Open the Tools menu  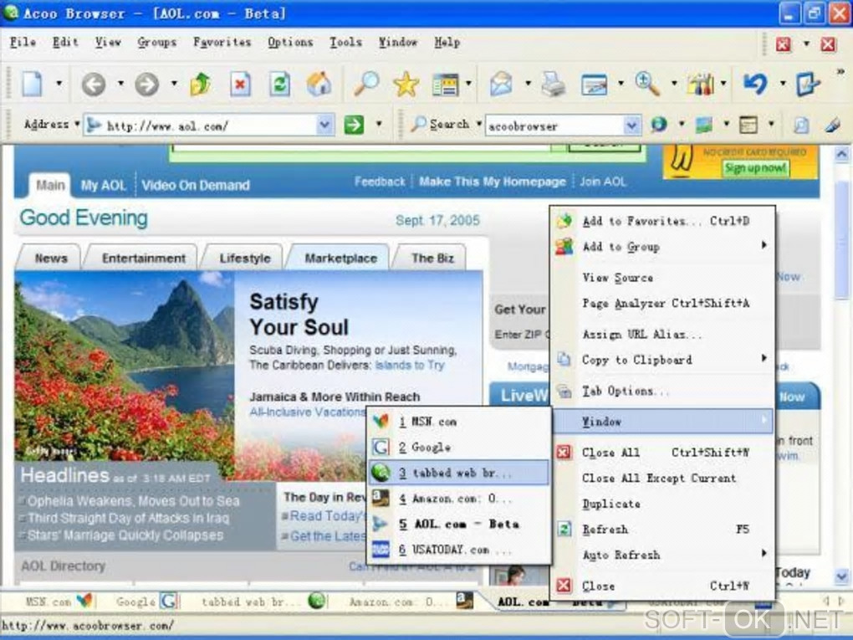(x=345, y=43)
